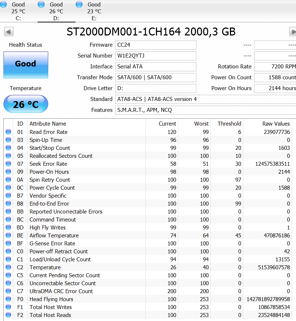This screenshot has height=321, width=296.
Task: Select drive E: status tab
Action: click(x=94, y=11)
